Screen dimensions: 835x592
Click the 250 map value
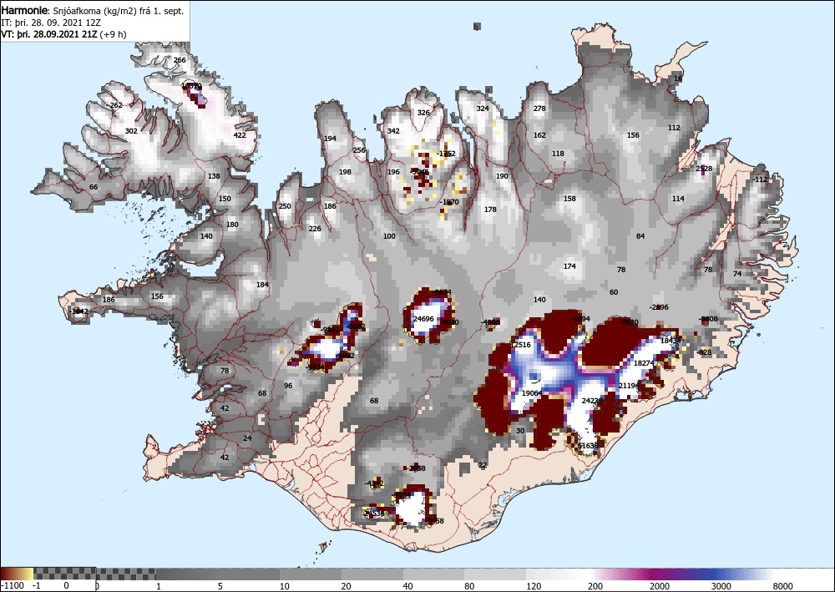(285, 206)
